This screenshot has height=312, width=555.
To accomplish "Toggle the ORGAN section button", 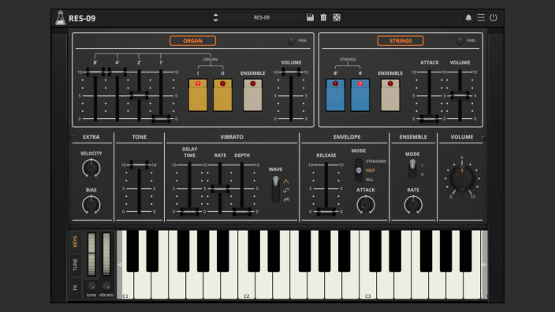I will (x=192, y=41).
